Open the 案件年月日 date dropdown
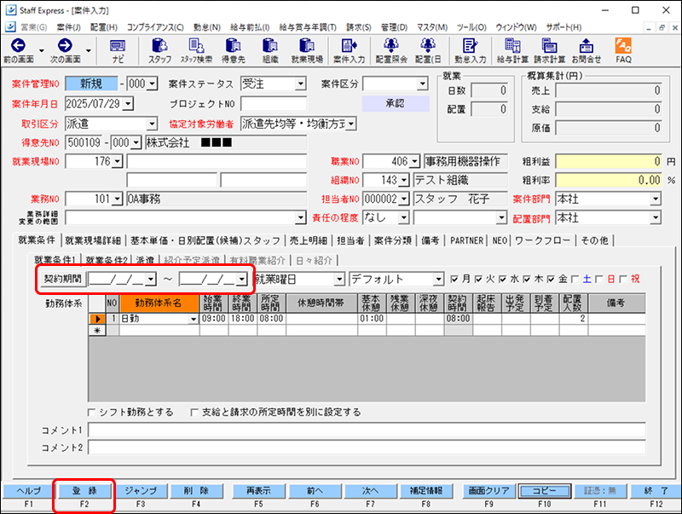This screenshot has height=514, width=682. [x=129, y=104]
